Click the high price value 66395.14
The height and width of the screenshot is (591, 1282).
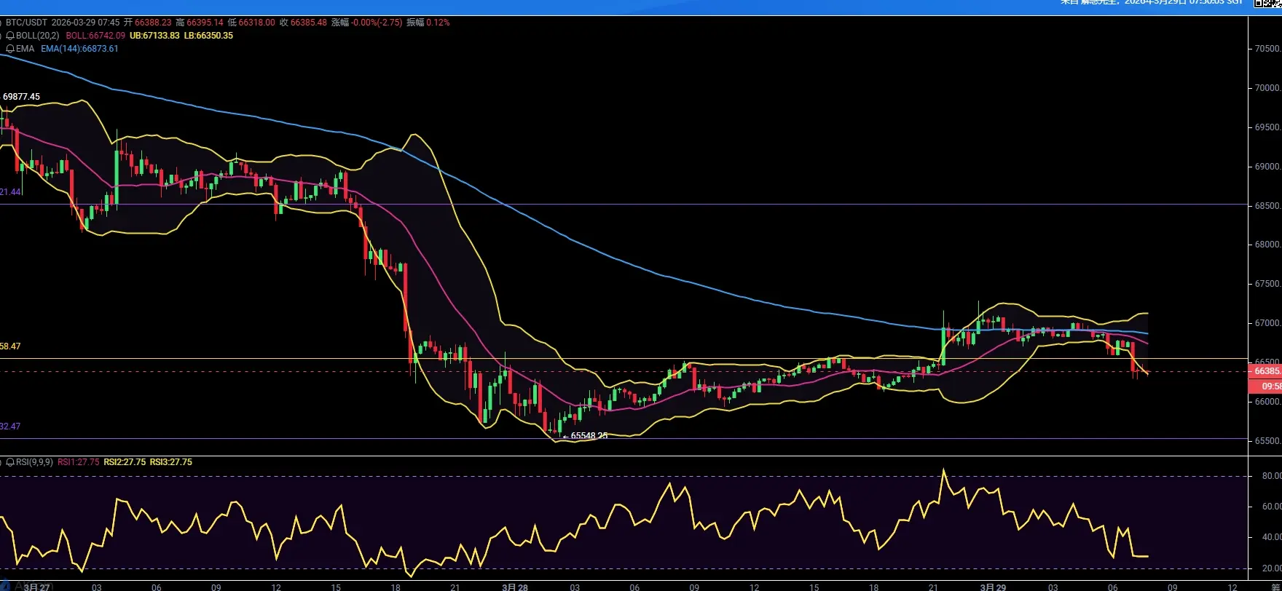(x=205, y=23)
